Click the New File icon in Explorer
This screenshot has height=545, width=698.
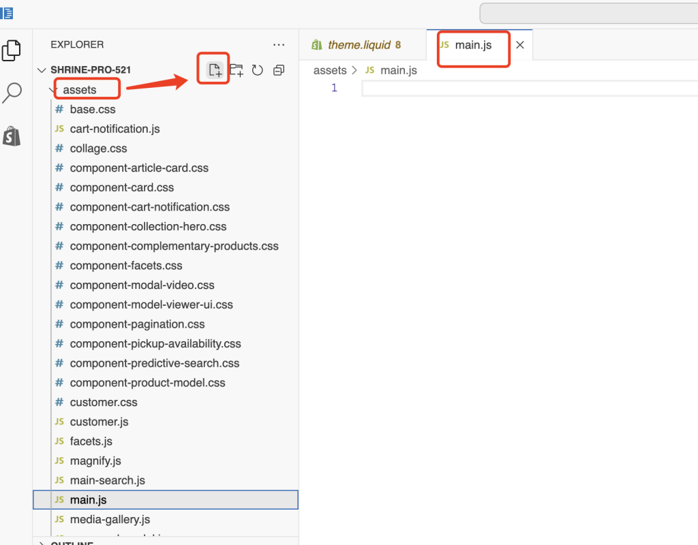(x=215, y=69)
